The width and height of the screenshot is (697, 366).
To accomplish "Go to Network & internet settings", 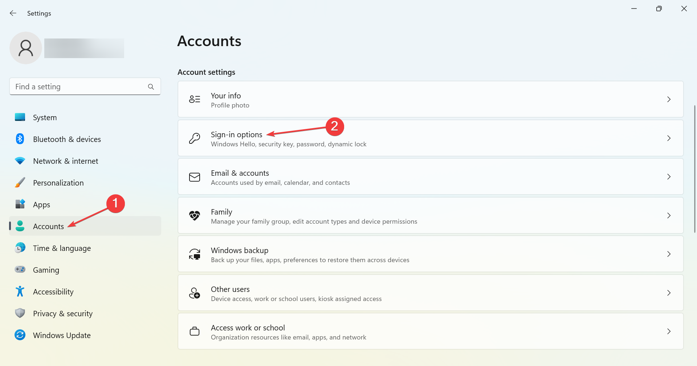I will (85, 161).
